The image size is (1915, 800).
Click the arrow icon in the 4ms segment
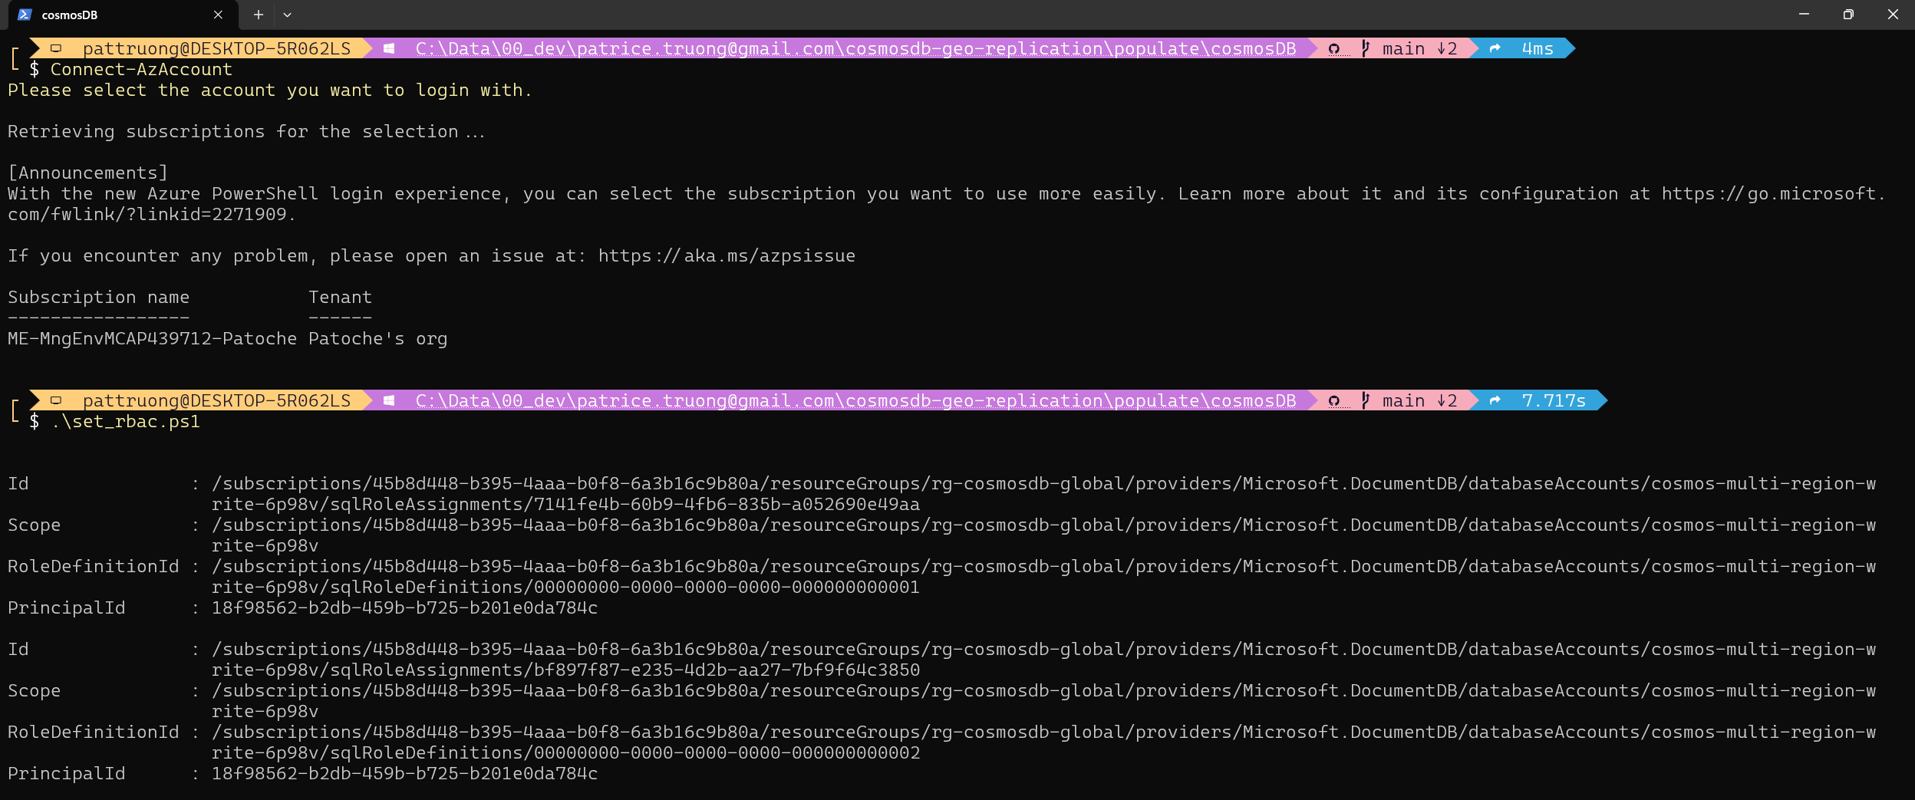[1496, 48]
